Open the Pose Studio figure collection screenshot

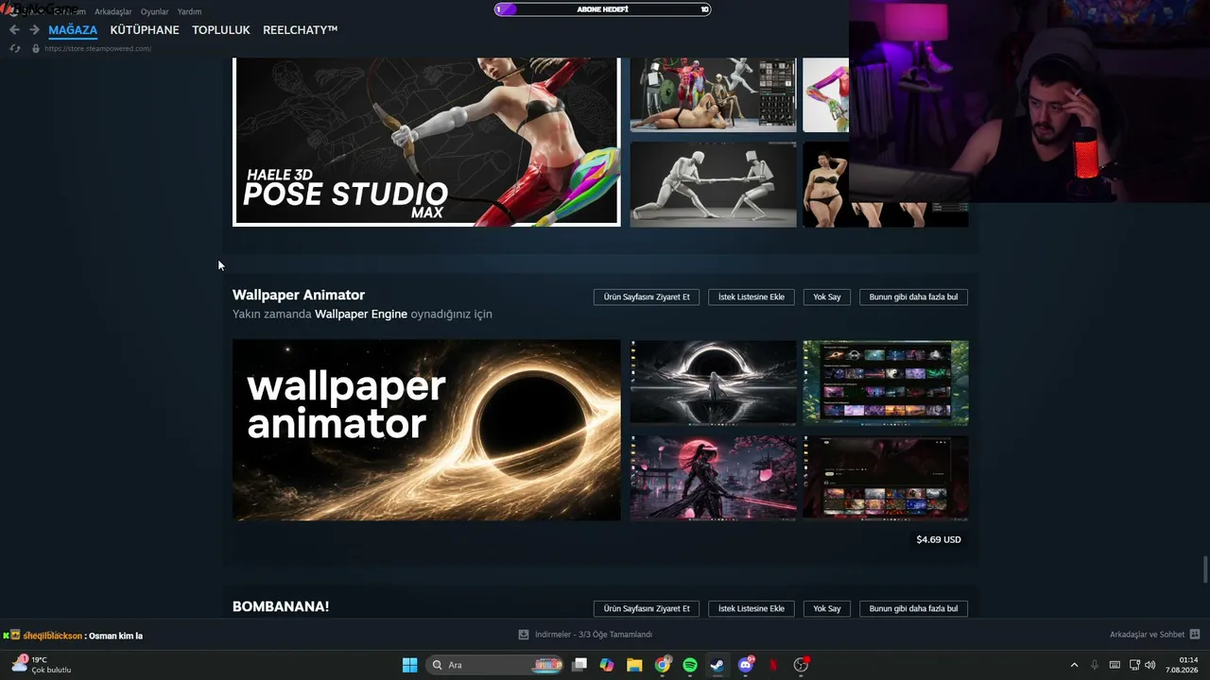(714, 94)
